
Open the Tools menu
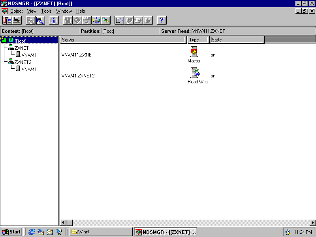click(x=46, y=11)
